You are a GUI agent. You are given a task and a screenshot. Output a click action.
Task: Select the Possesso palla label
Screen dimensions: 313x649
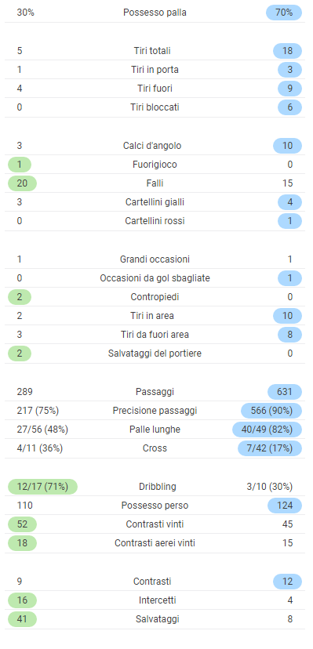pos(155,13)
